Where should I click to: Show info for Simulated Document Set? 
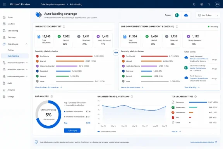point(64,26)
